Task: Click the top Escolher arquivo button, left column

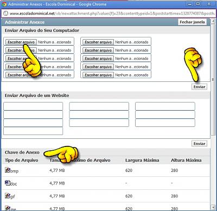Action: tap(21, 42)
